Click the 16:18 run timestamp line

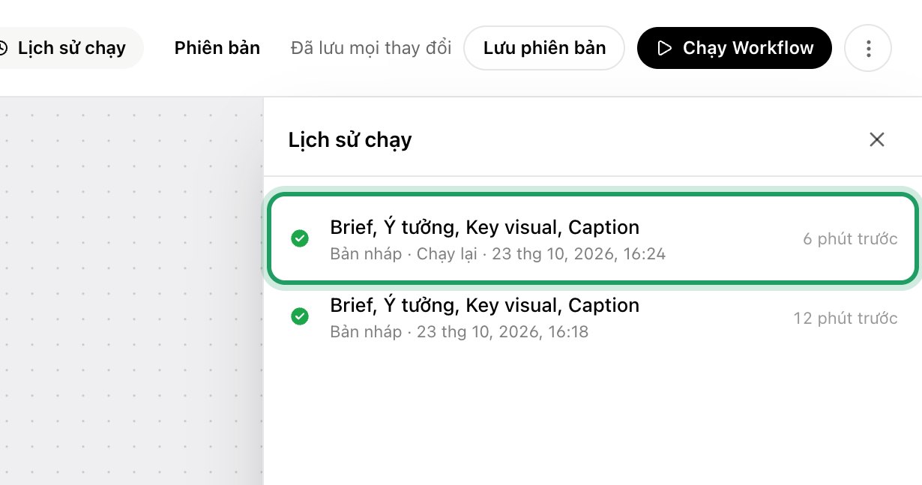459,331
